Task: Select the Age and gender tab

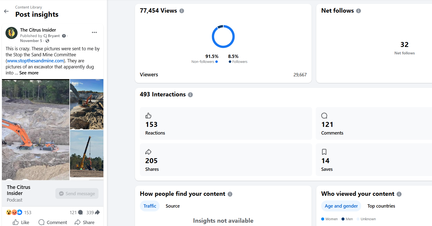Action: click(x=341, y=206)
